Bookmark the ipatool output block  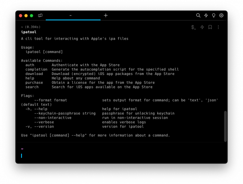click(x=210, y=27)
